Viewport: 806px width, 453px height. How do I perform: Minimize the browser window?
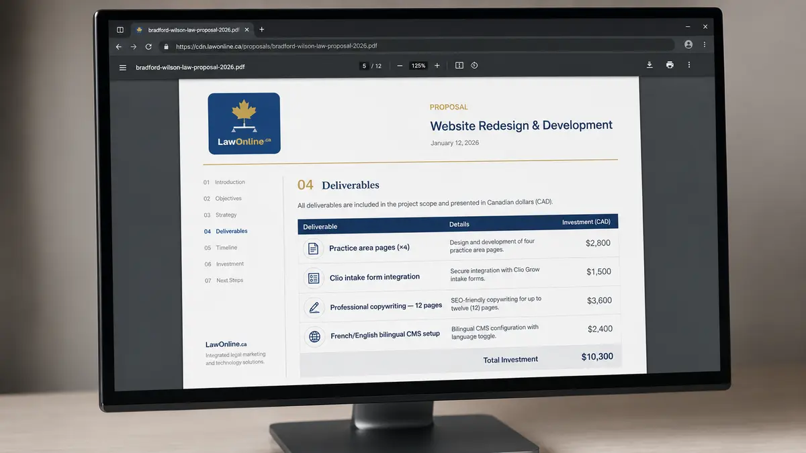[x=688, y=26]
